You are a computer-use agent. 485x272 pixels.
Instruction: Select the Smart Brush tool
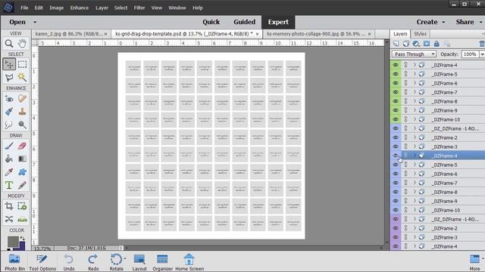click(9, 111)
